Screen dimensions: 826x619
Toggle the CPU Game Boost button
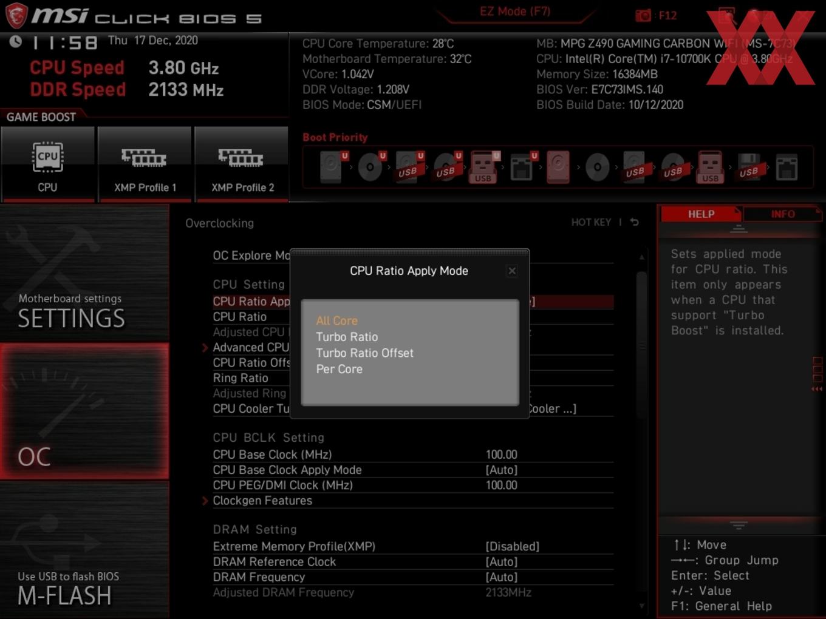point(47,164)
